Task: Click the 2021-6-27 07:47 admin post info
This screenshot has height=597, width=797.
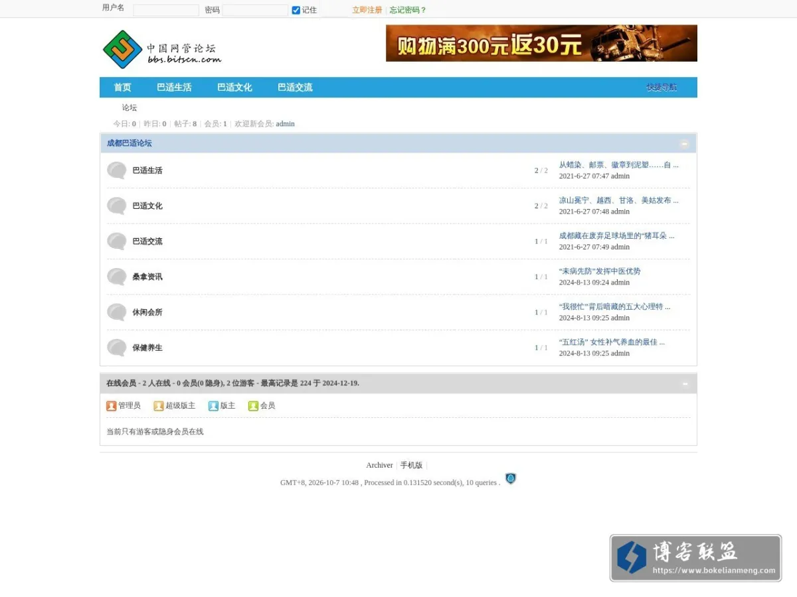Action: [x=594, y=176]
